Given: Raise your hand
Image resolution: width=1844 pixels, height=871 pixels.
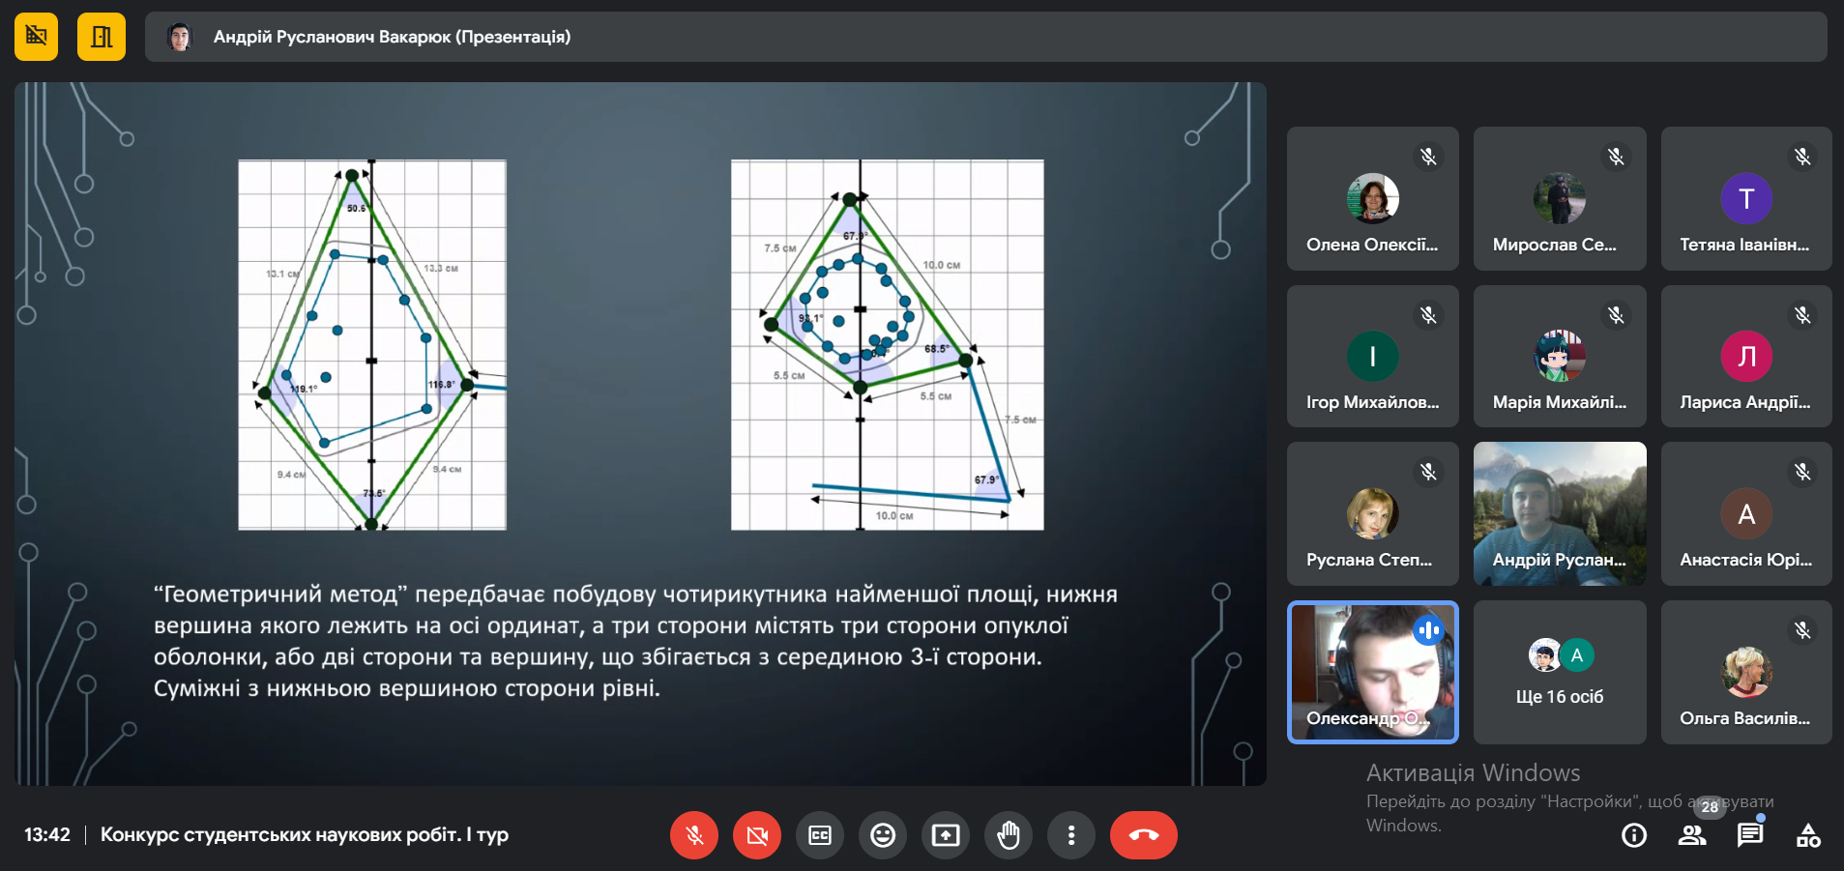Looking at the screenshot, I should click(x=1009, y=835).
